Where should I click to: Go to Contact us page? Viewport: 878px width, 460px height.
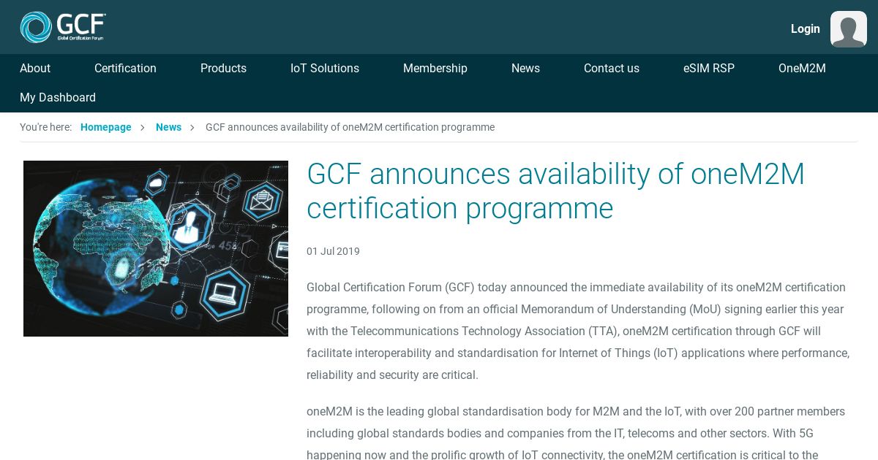[x=612, y=69]
